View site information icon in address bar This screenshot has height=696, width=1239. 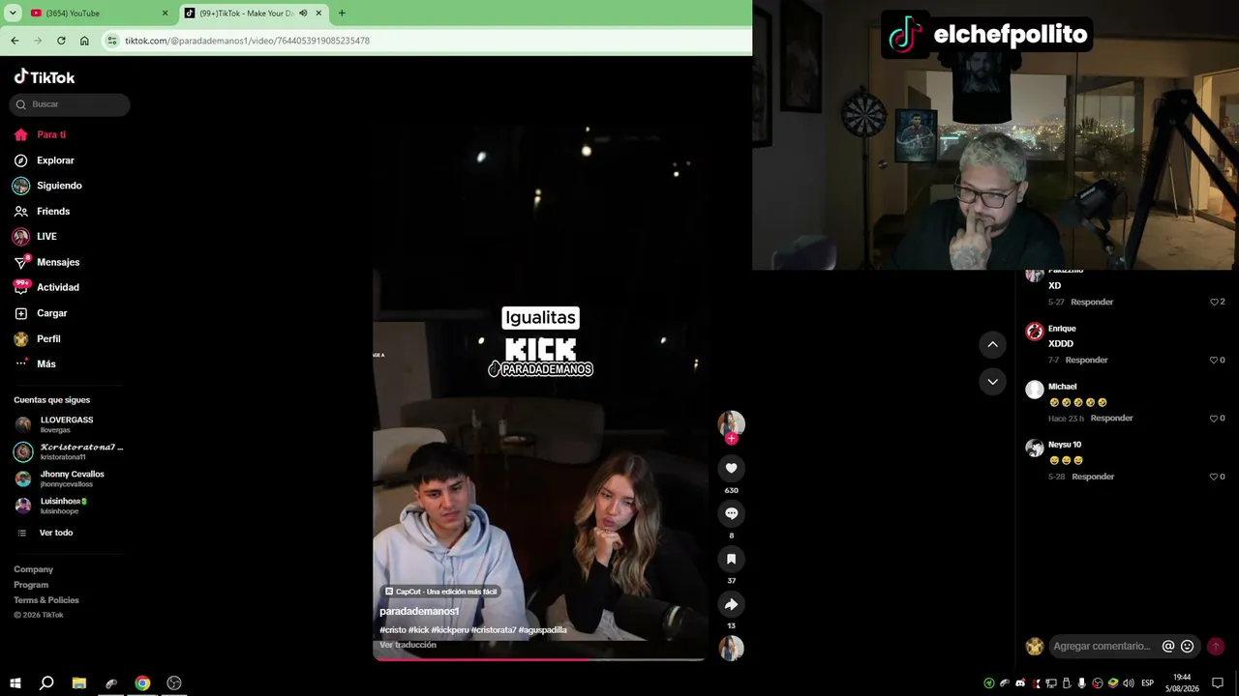[112, 41]
